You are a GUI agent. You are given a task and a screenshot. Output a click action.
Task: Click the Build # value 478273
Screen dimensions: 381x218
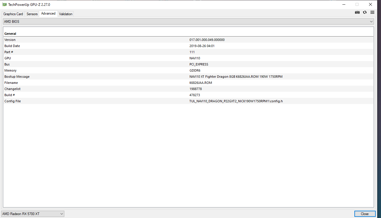point(195,95)
